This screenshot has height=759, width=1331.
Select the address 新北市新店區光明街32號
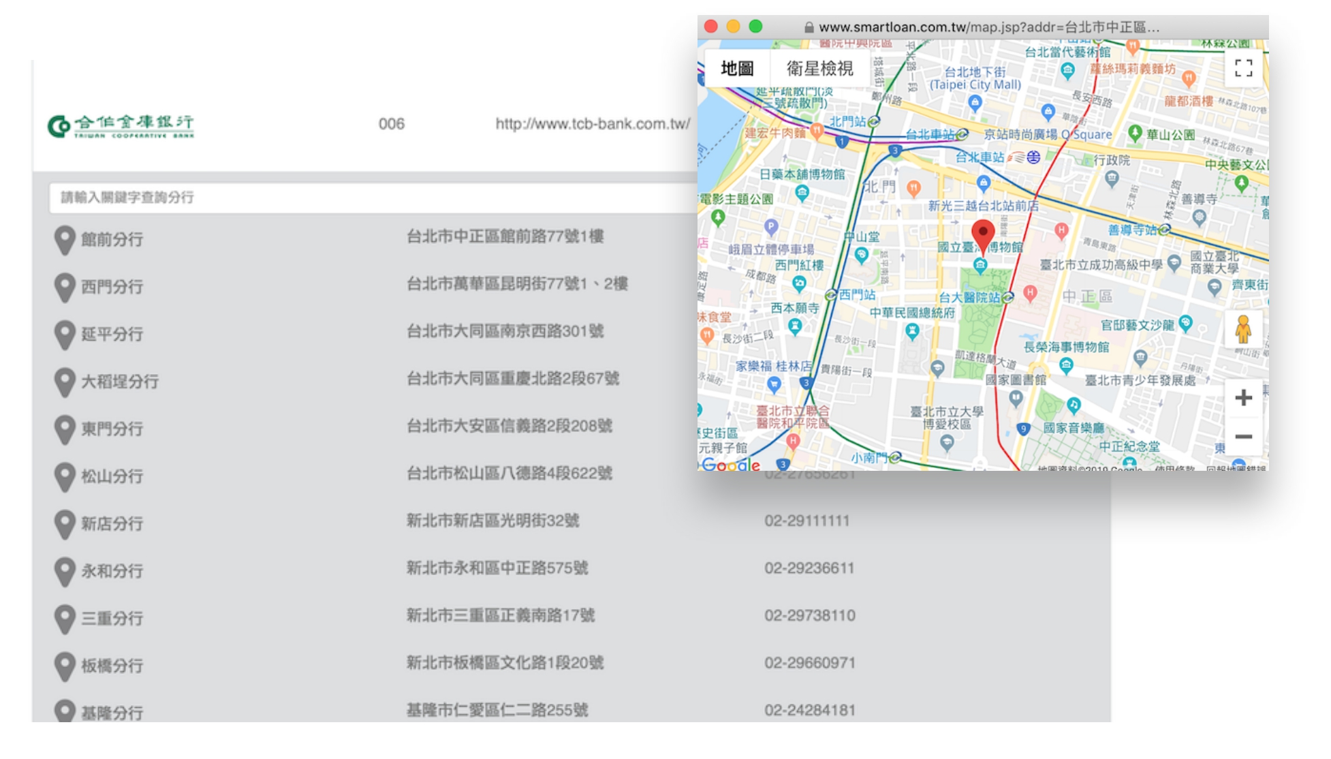[x=493, y=521]
